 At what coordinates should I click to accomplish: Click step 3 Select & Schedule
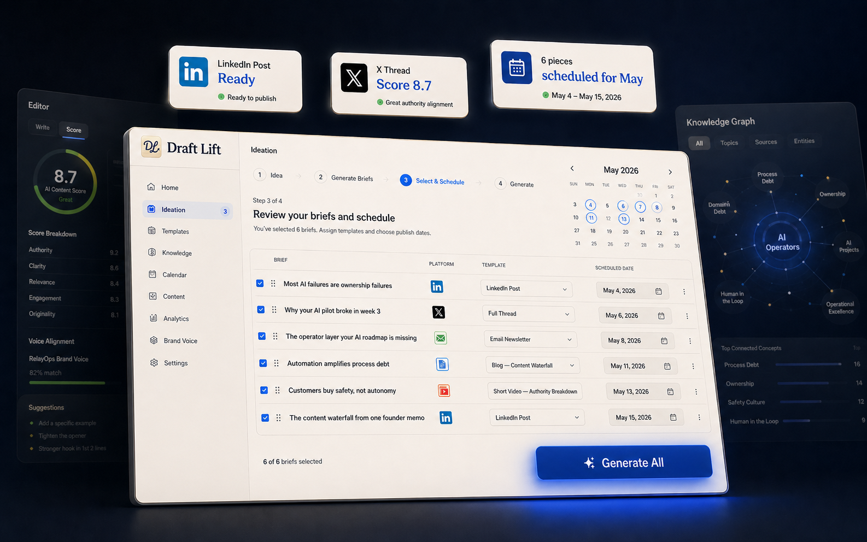tap(432, 181)
